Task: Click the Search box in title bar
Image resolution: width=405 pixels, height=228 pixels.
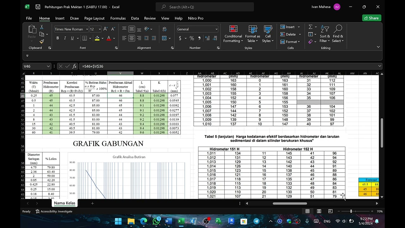Action: click(x=205, y=7)
